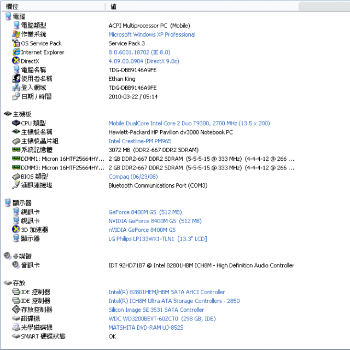Open the nVIDIA GeForce 8400M GS accelerator link

(142, 230)
